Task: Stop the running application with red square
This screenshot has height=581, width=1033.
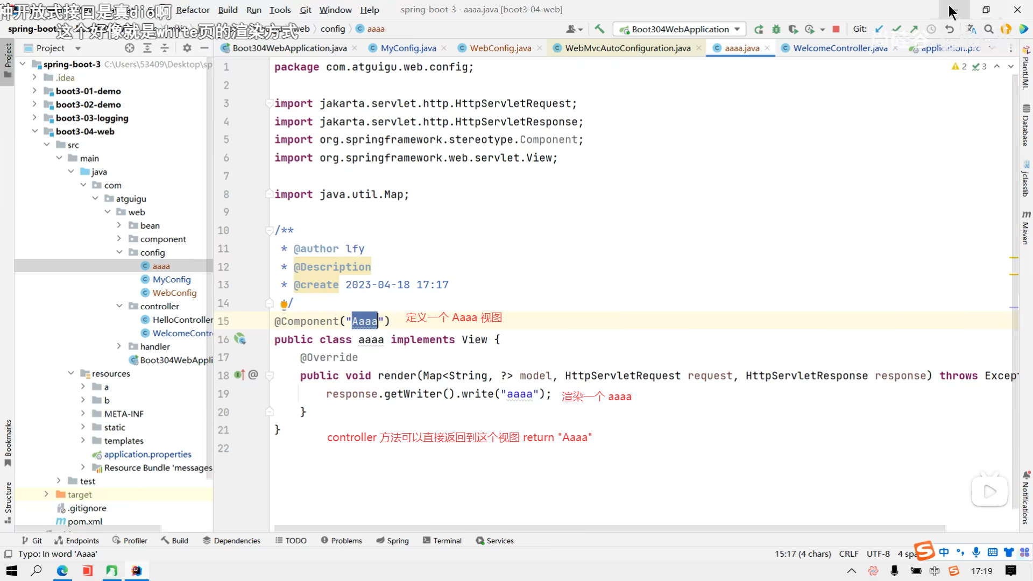Action: coord(836,29)
